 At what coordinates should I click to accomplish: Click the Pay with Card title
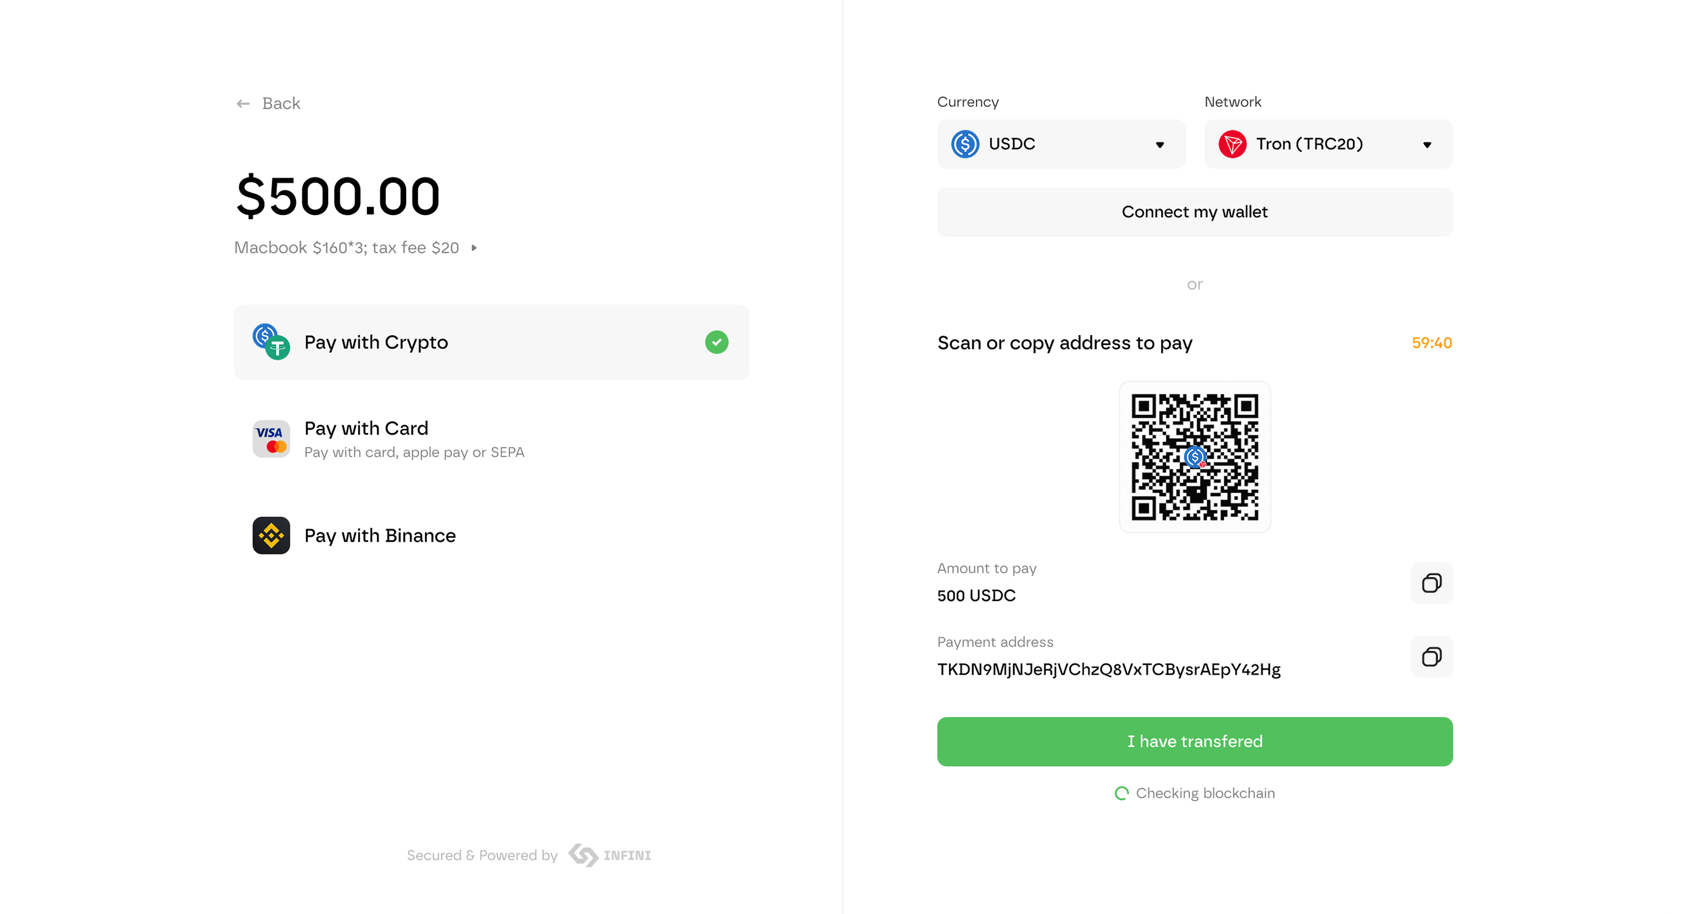click(x=366, y=428)
